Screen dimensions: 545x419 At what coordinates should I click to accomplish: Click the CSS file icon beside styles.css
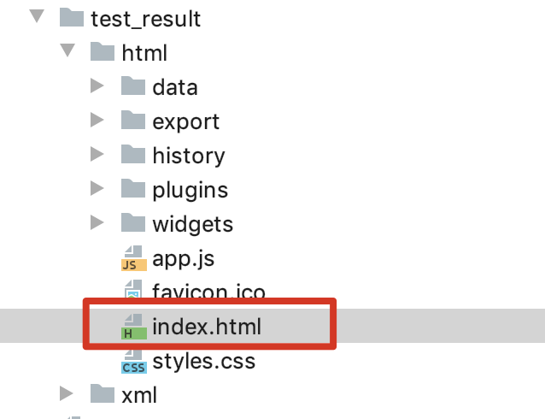(x=132, y=361)
